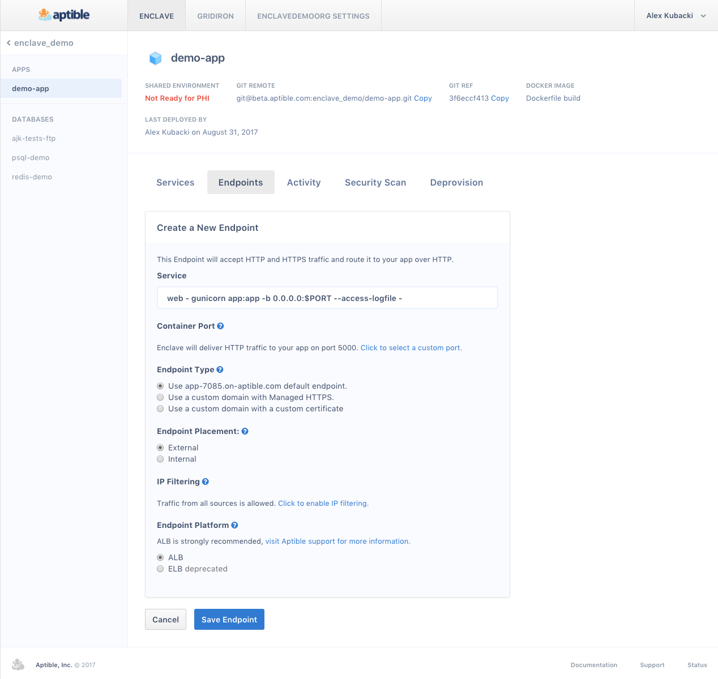Image resolution: width=718 pixels, height=679 pixels.
Task: Open redis-demo database
Action: click(x=32, y=177)
